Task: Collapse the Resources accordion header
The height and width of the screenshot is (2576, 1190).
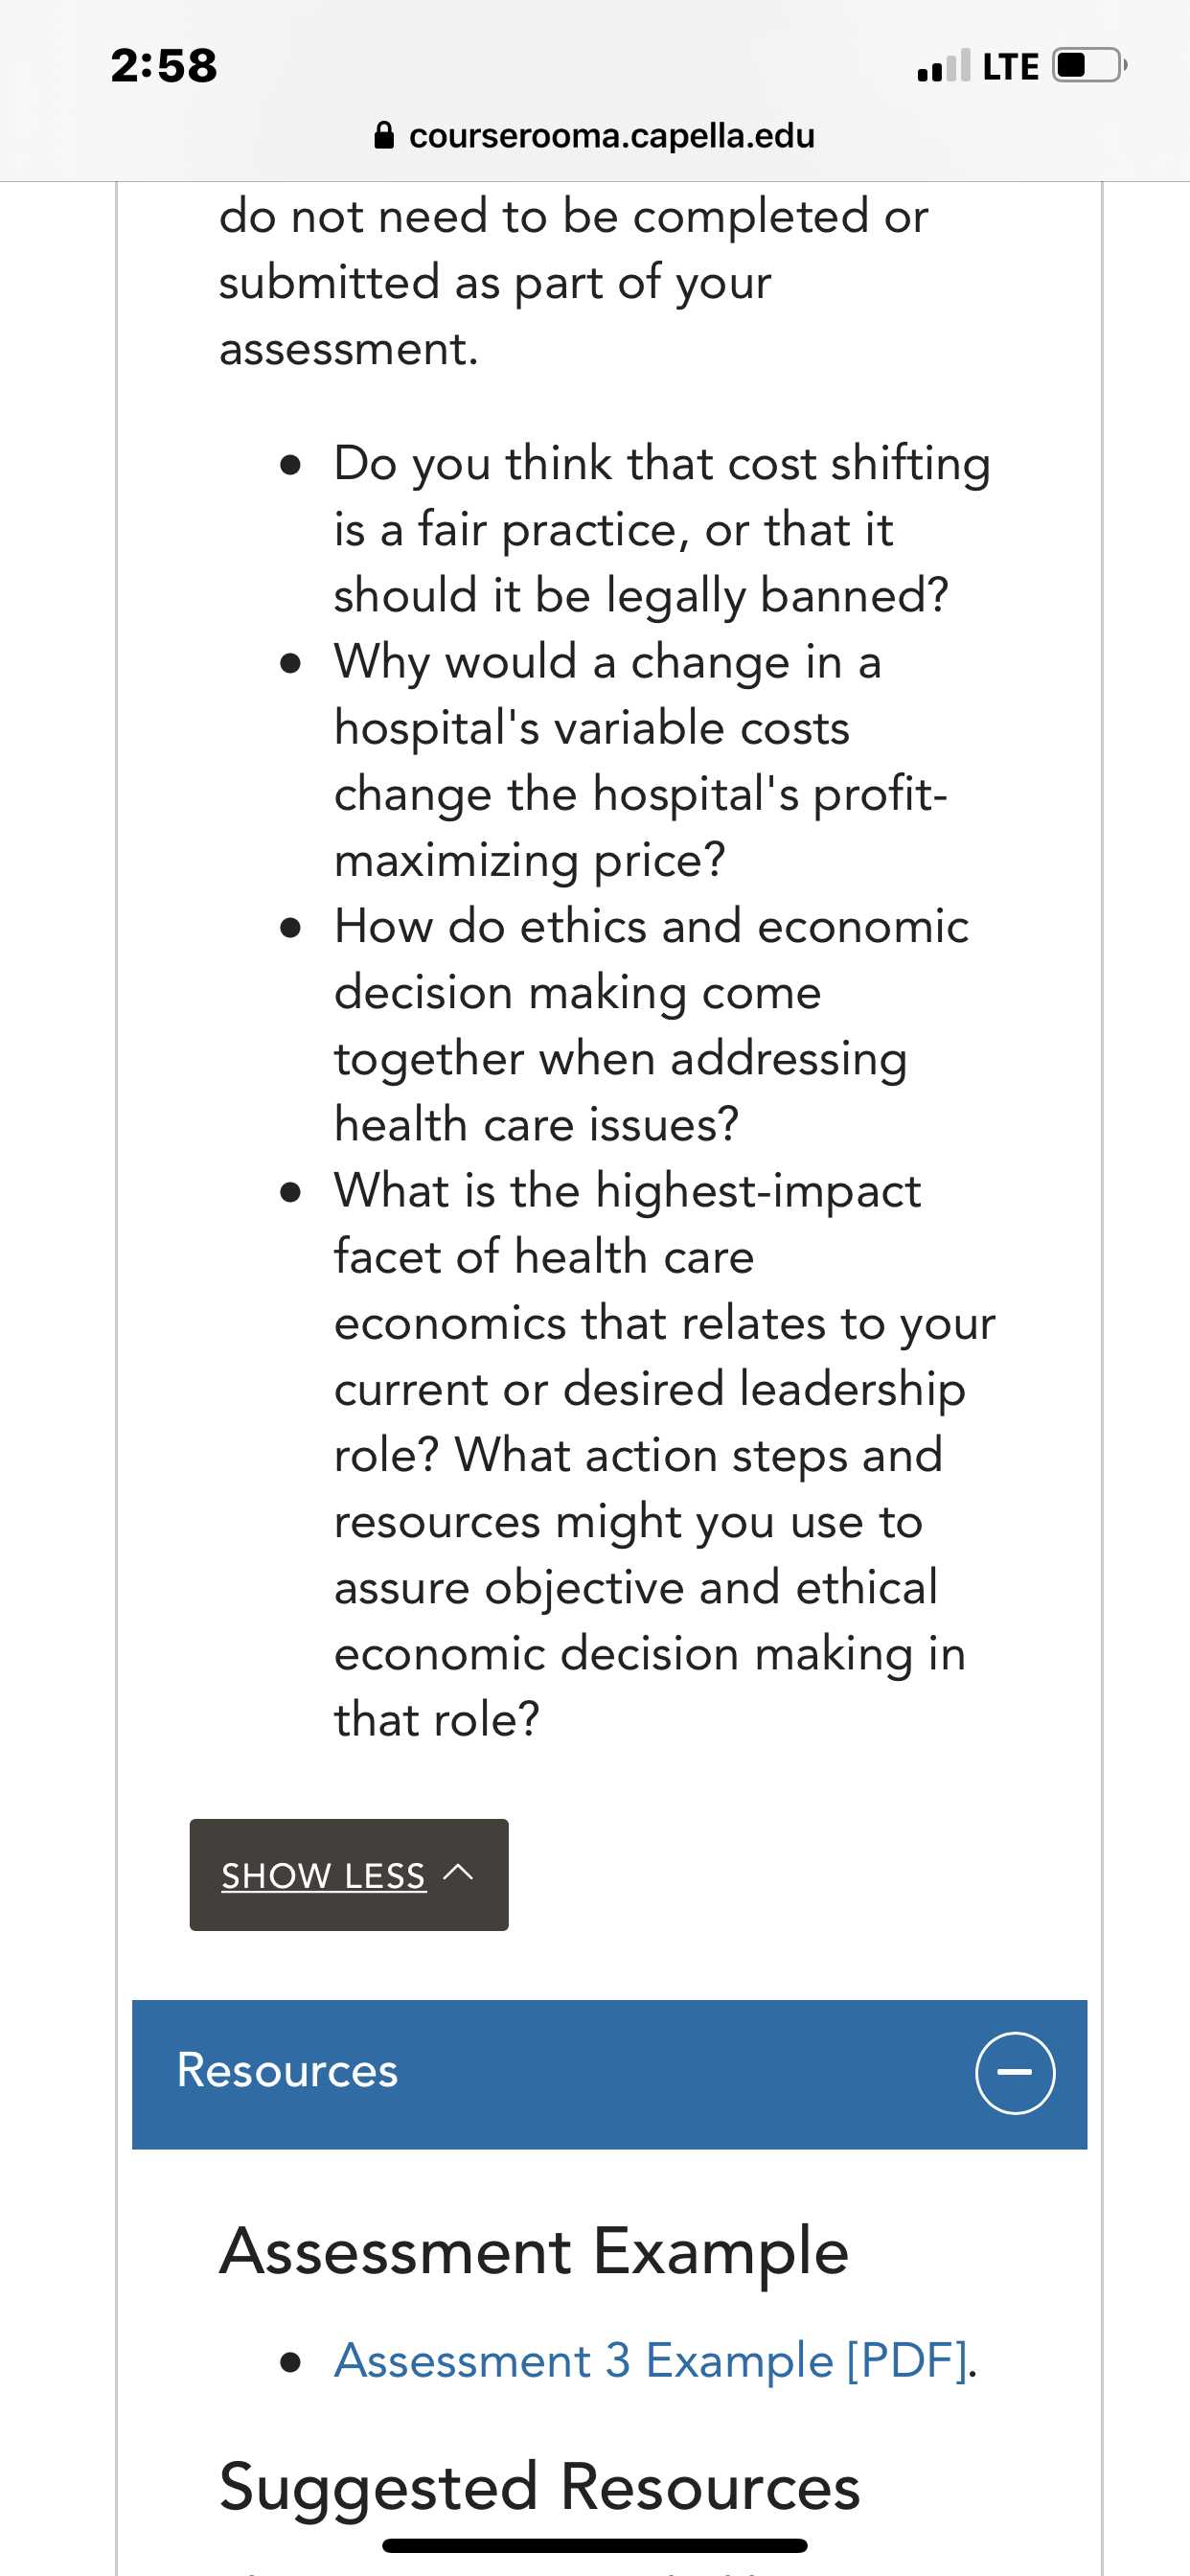Action: pos(609,2074)
